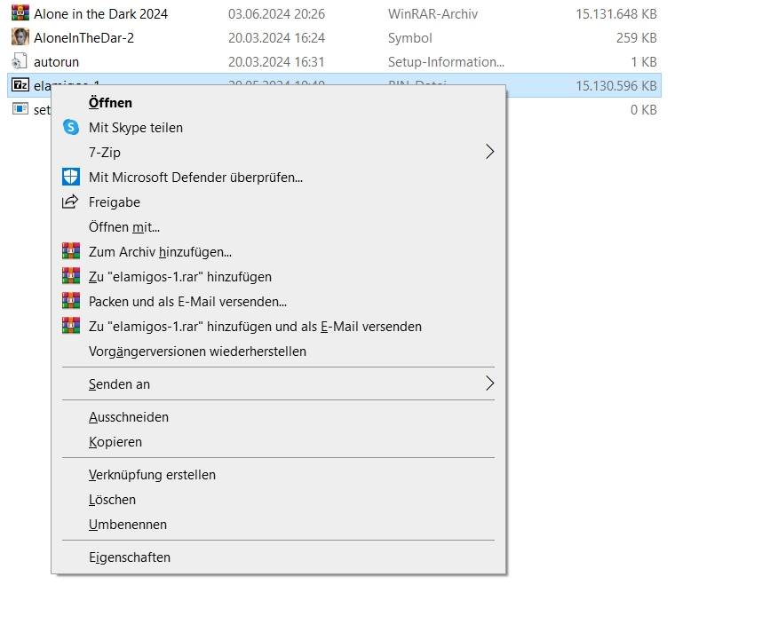This screenshot has height=640, width=770.
Task: Click the Freigabe share icon
Action: point(70,201)
